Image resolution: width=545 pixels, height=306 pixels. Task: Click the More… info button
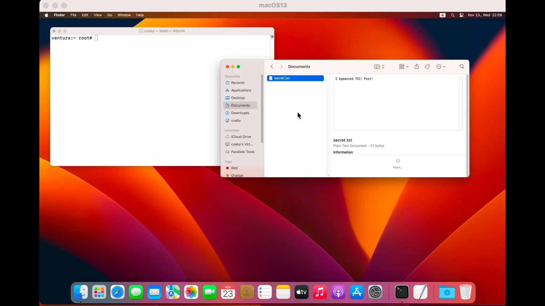398,163
